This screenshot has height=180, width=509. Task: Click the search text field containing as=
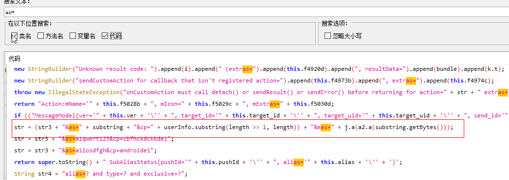tap(256, 12)
